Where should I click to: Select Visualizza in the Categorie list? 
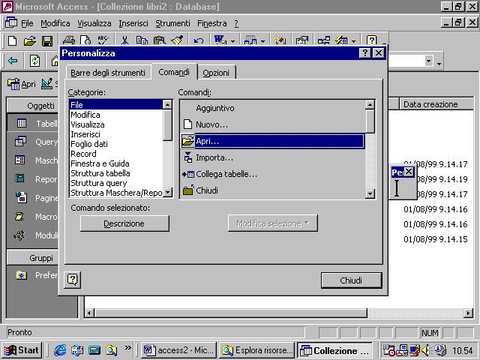click(116, 124)
